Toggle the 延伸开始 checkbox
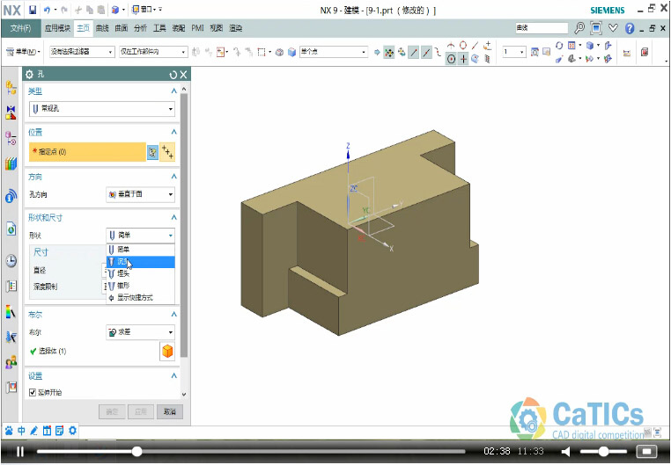The width and height of the screenshot is (671, 465). (x=33, y=392)
